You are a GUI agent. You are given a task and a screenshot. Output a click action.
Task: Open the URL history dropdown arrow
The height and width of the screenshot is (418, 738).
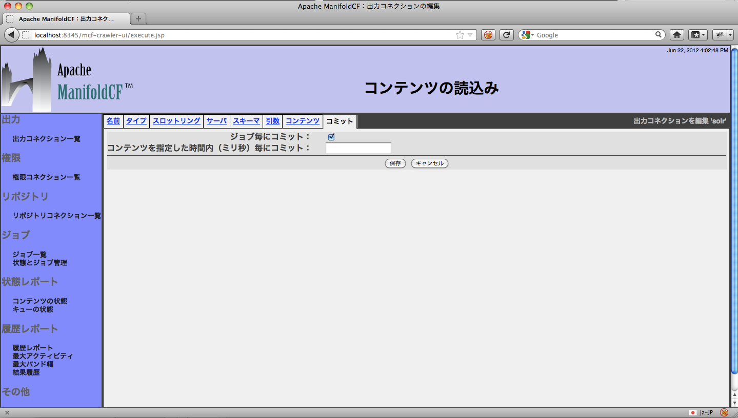pyautogui.click(x=470, y=35)
